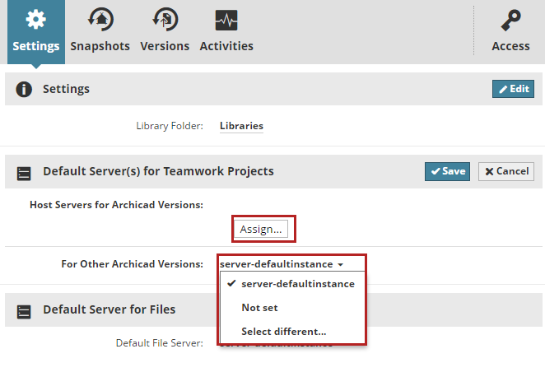The image size is (545, 386).
Task: Click the Access key icon
Action: [510, 20]
